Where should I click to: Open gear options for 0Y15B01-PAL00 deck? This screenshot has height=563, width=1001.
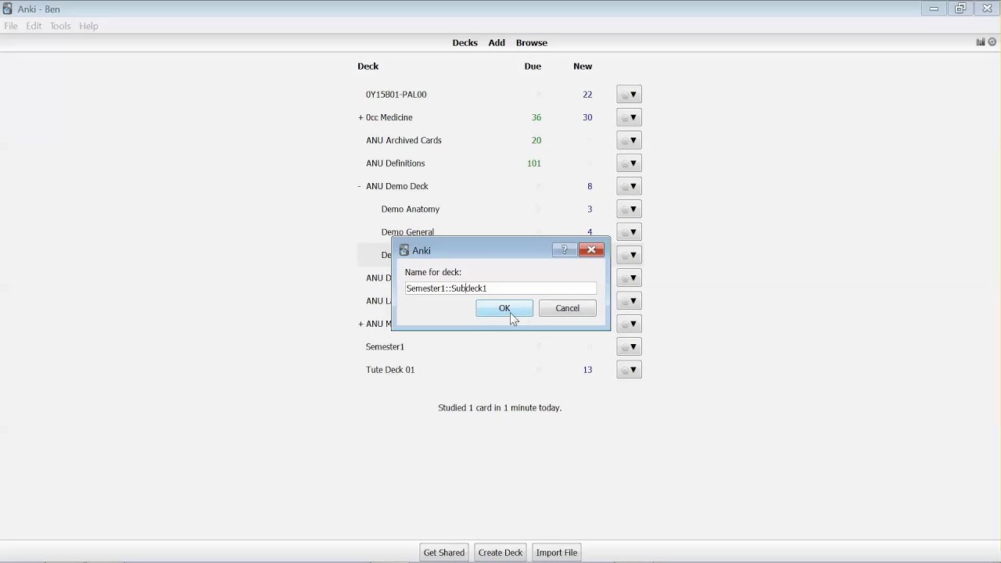click(x=629, y=95)
